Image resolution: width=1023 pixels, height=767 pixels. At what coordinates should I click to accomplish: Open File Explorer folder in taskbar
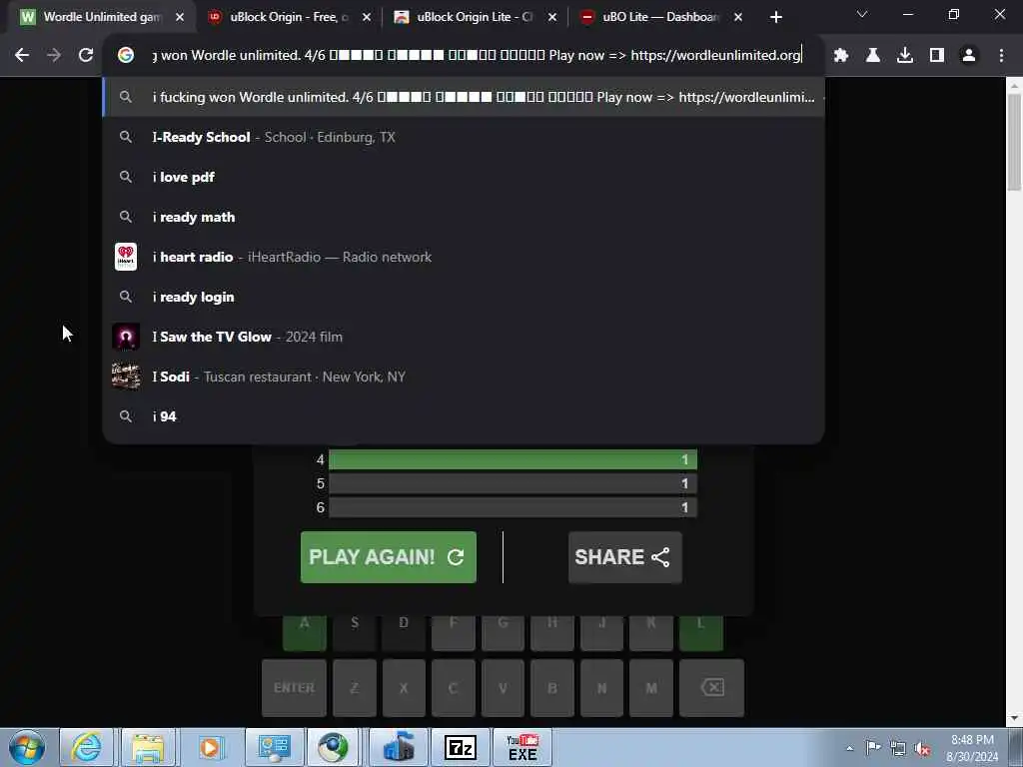(148, 747)
